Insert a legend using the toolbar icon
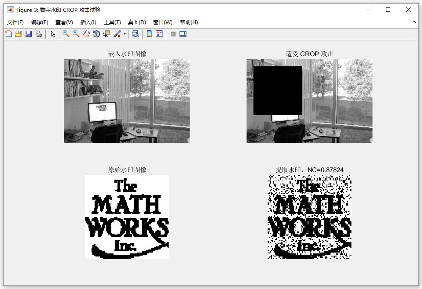Image resolution: width=422 pixels, height=289 pixels. [x=159, y=34]
